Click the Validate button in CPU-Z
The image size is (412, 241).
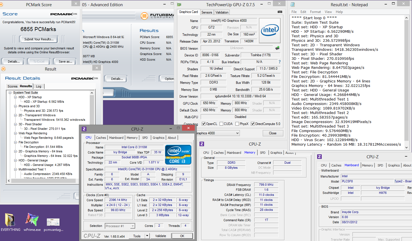[161, 236]
